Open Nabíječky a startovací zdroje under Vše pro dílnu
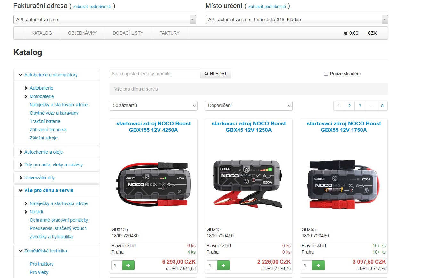Screen dimensions: 422x278 59,203
